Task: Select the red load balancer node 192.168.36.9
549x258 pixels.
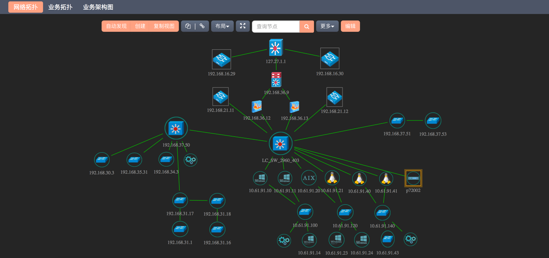Action: click(276, 80)
